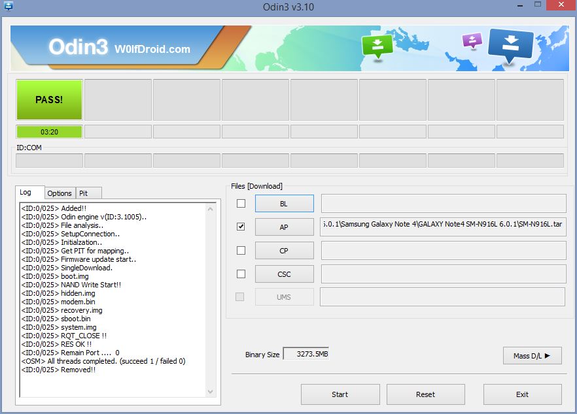Click the AP file path field
Viewport: 577px width, 414px height.
444,227
